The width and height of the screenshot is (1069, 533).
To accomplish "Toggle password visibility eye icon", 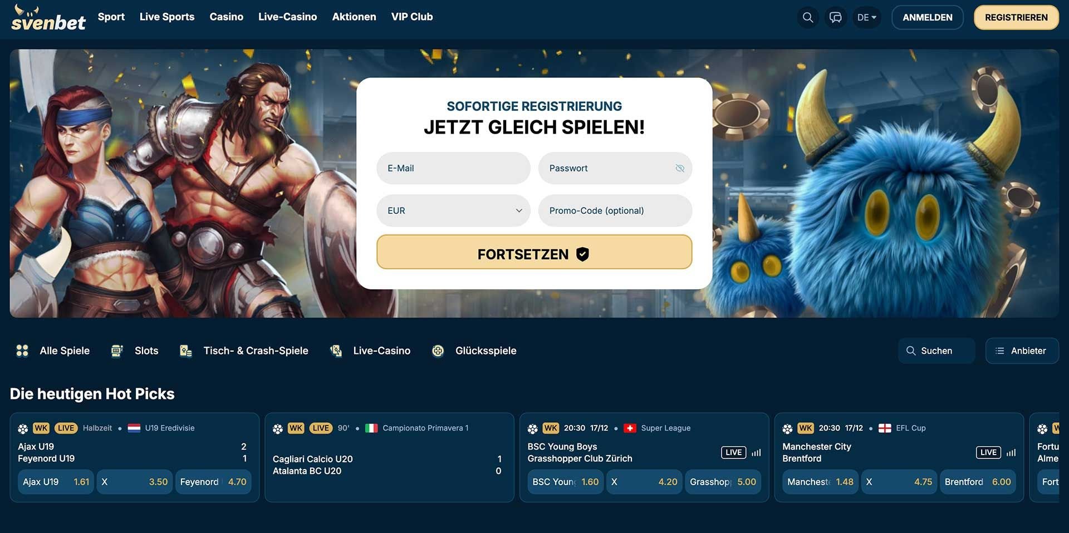I will tap(680, 168).
